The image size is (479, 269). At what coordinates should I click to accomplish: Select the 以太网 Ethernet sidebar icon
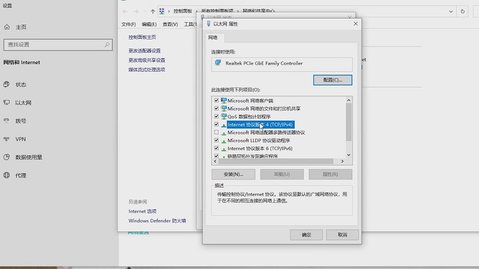(x=7, y=102)
